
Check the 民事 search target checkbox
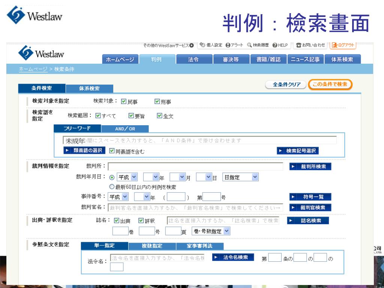tap(124, 101)
